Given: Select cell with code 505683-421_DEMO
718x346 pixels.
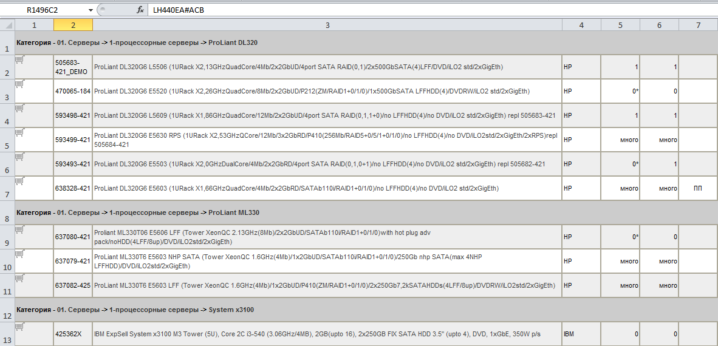Looking at the screenshot, I should 74,67.
